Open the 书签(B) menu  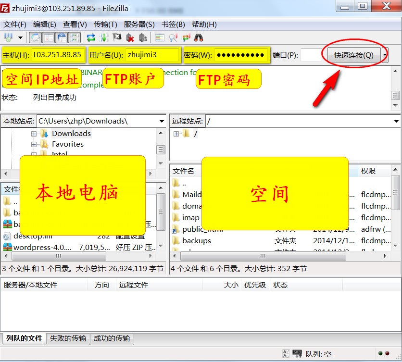173,25
